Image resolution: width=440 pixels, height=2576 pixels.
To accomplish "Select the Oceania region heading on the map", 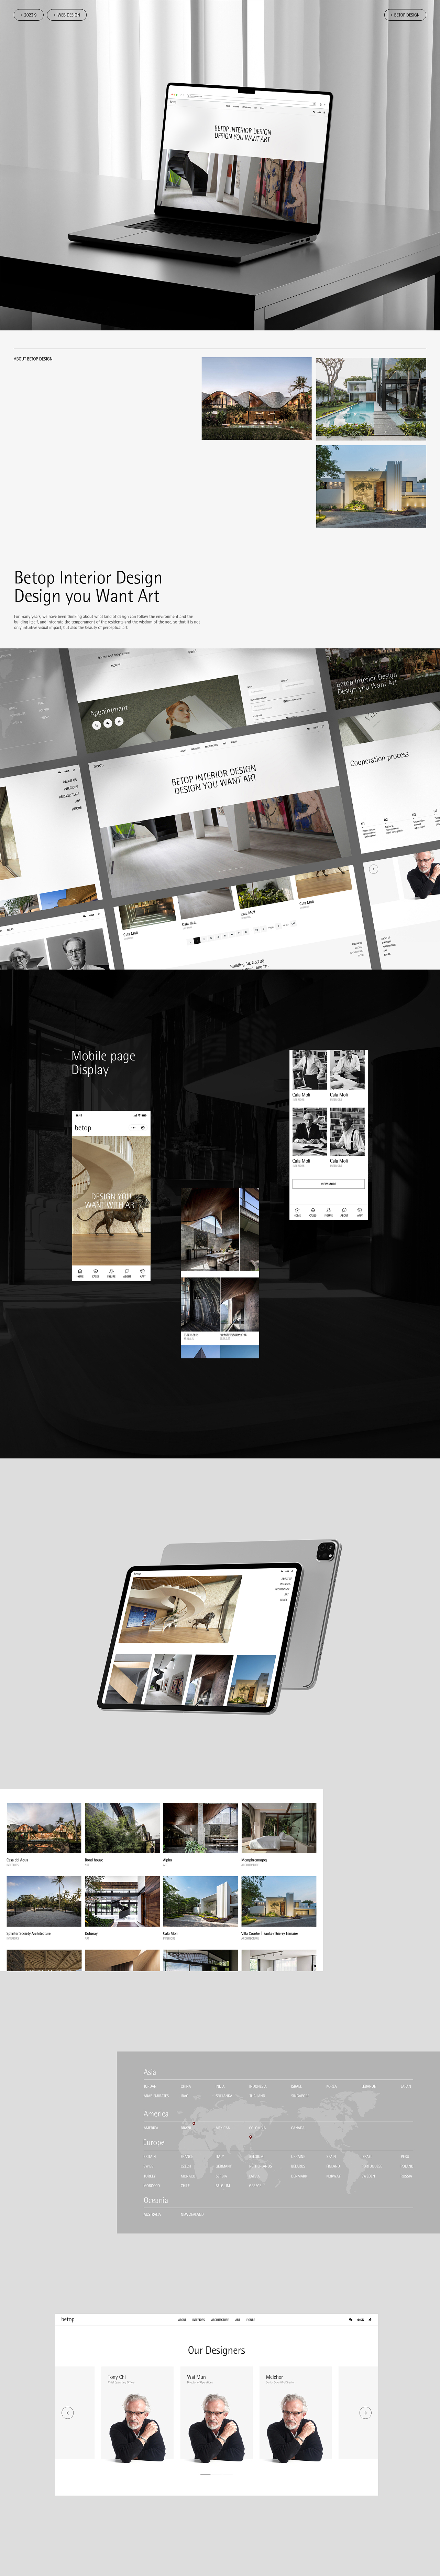I will [156, 2200].
